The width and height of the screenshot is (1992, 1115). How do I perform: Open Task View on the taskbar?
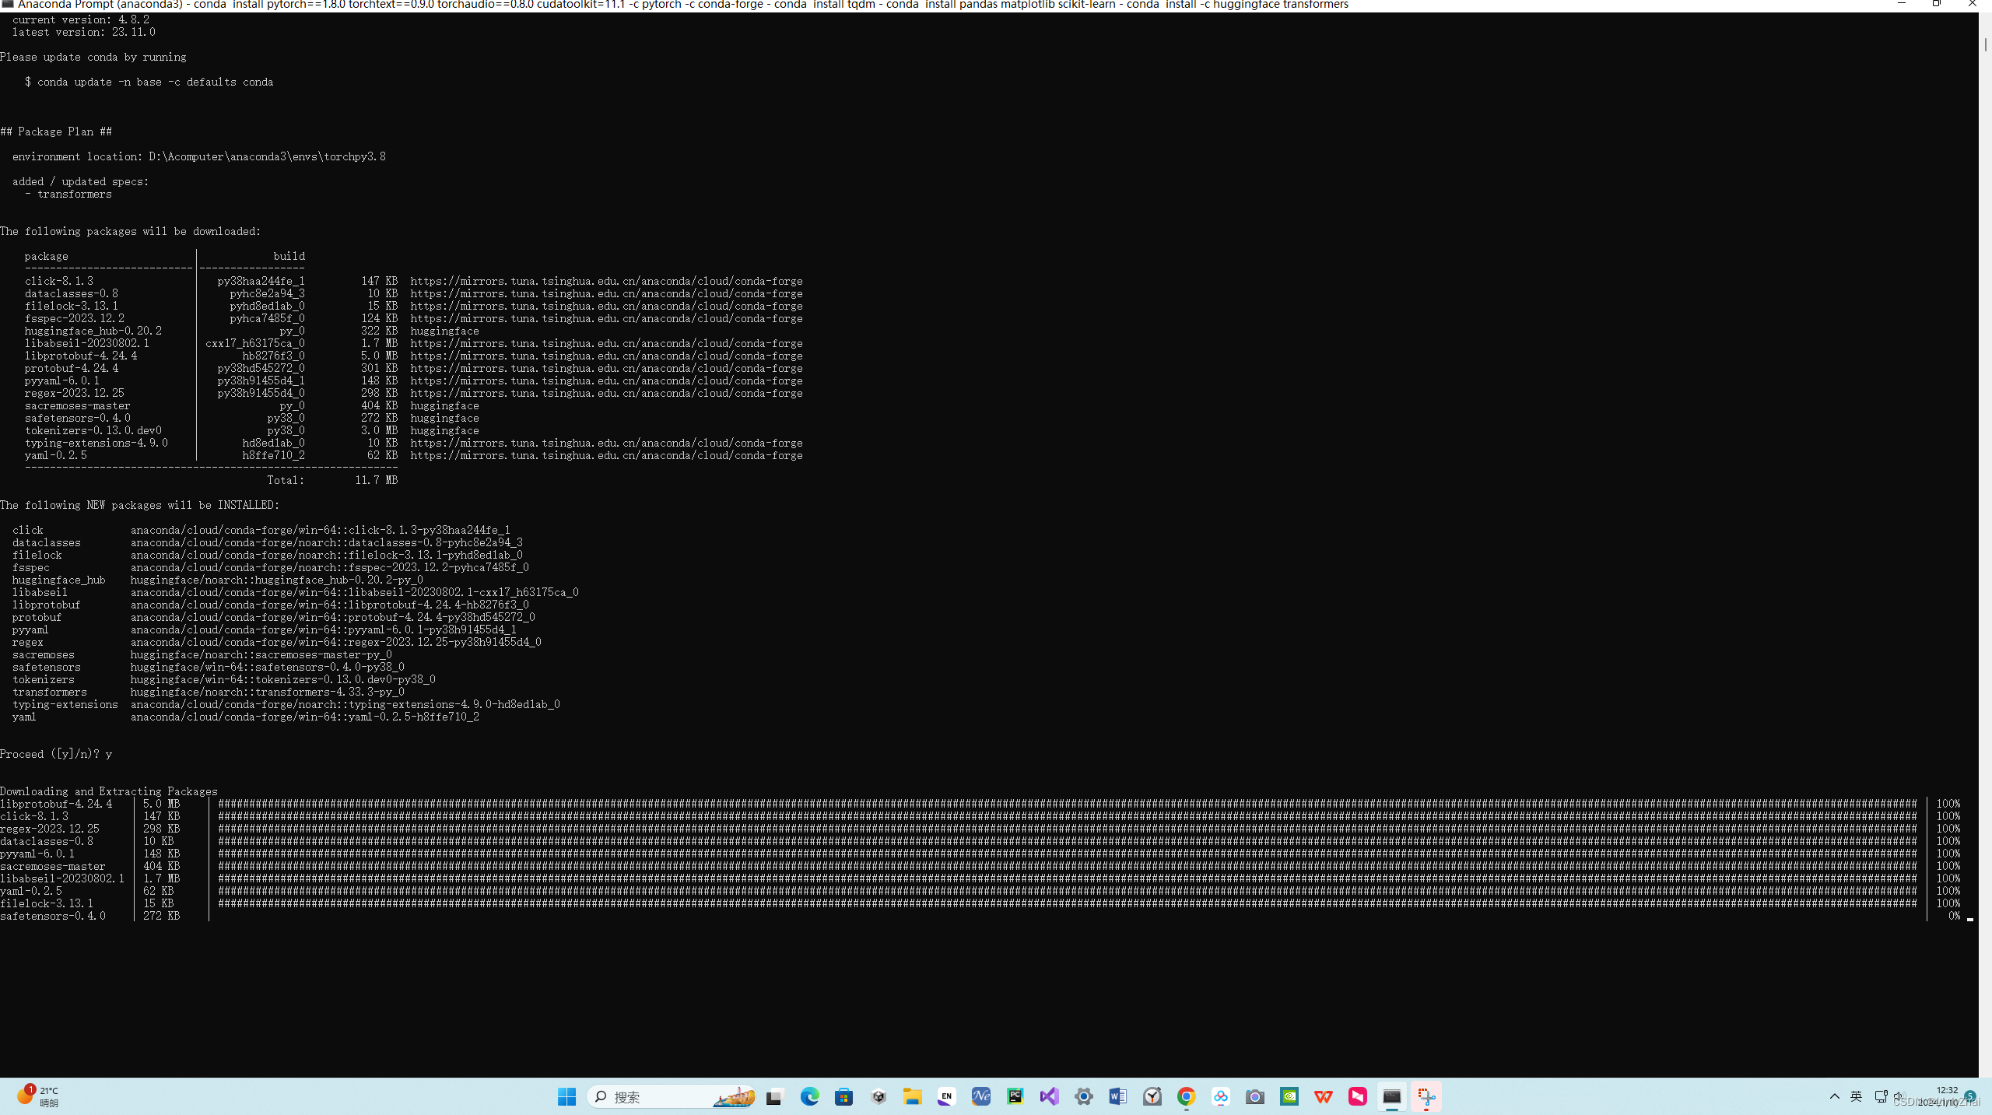click(x=774, y=1096)
